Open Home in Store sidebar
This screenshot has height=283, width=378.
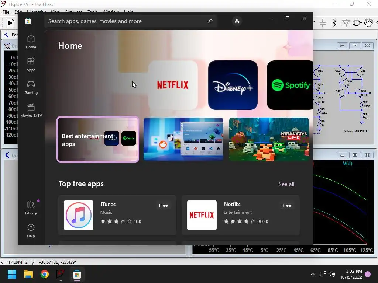click(31, 42)
